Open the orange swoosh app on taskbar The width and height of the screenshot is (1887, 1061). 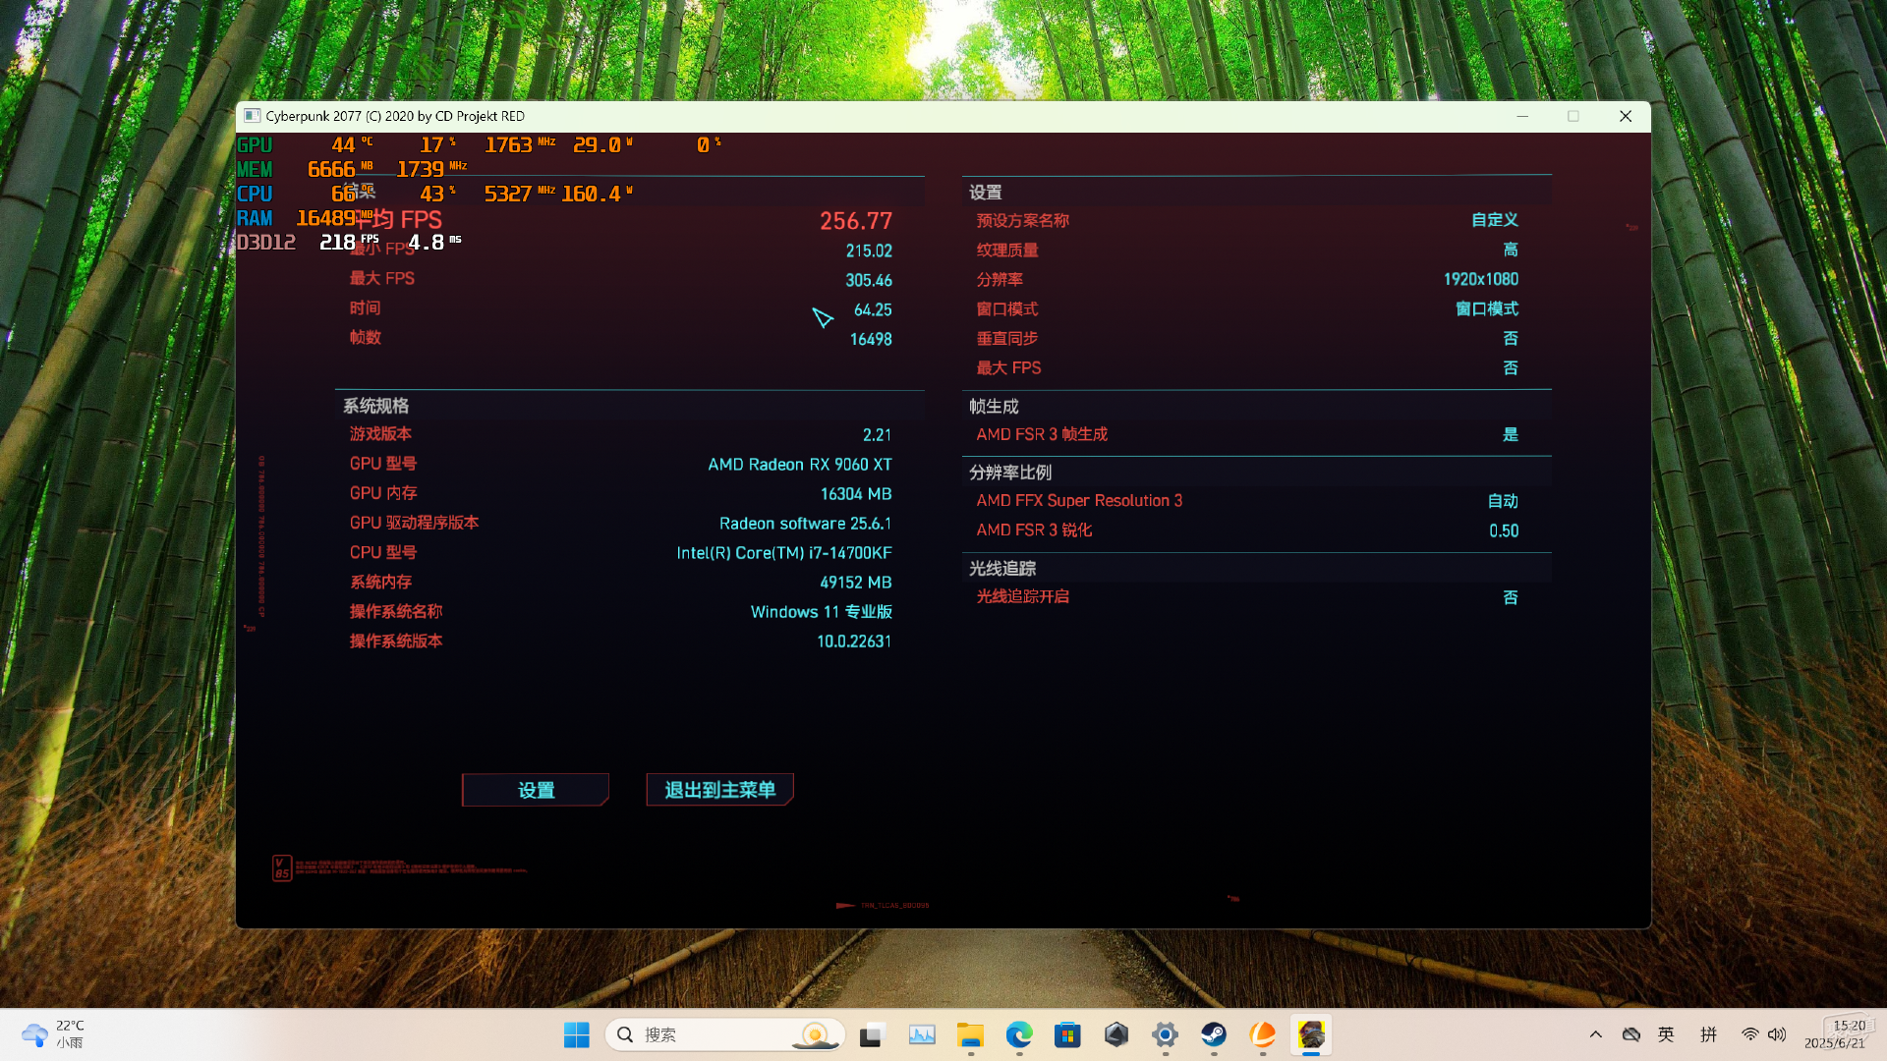(1263, 1034)
